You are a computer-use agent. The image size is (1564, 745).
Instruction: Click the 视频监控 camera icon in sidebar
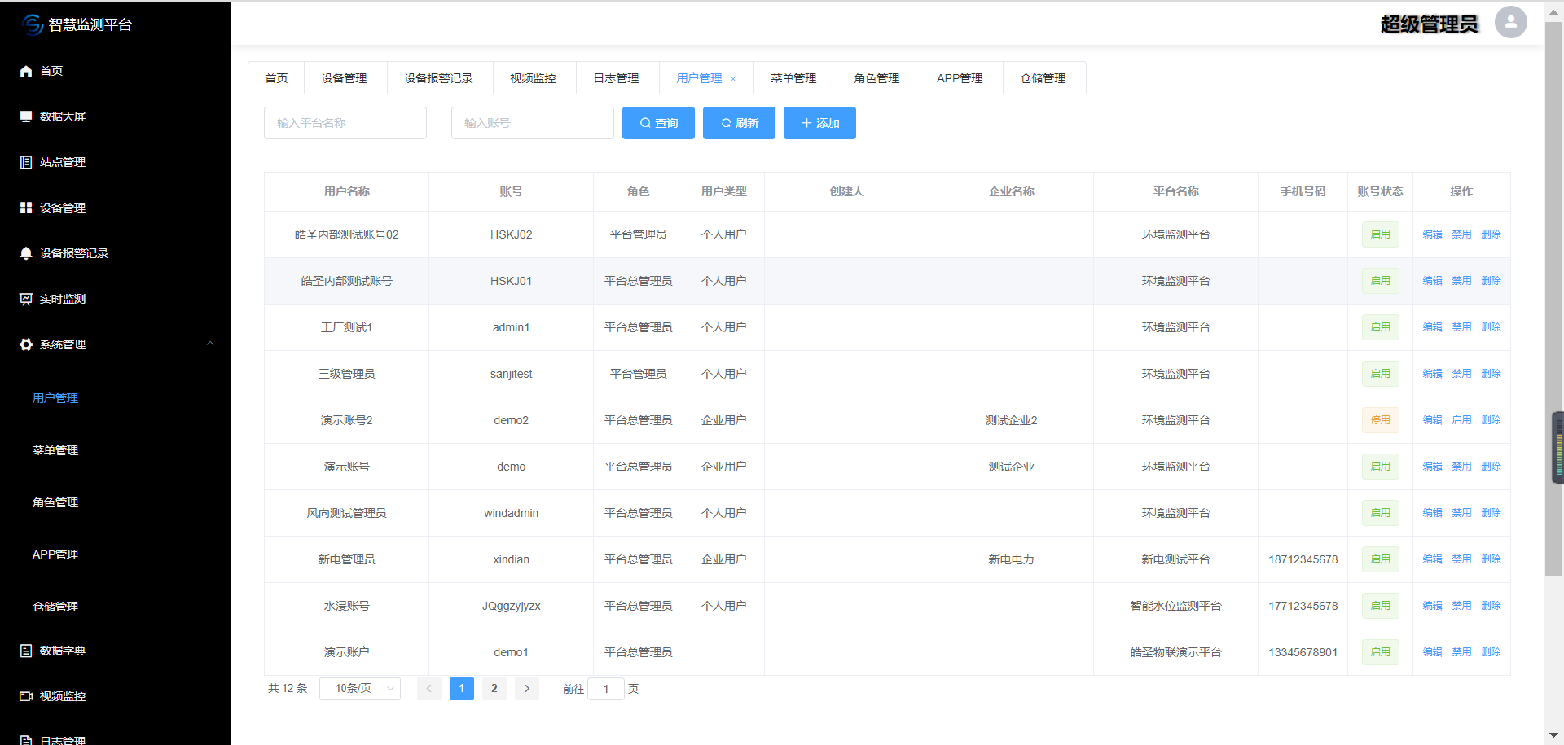pos(26,696)
